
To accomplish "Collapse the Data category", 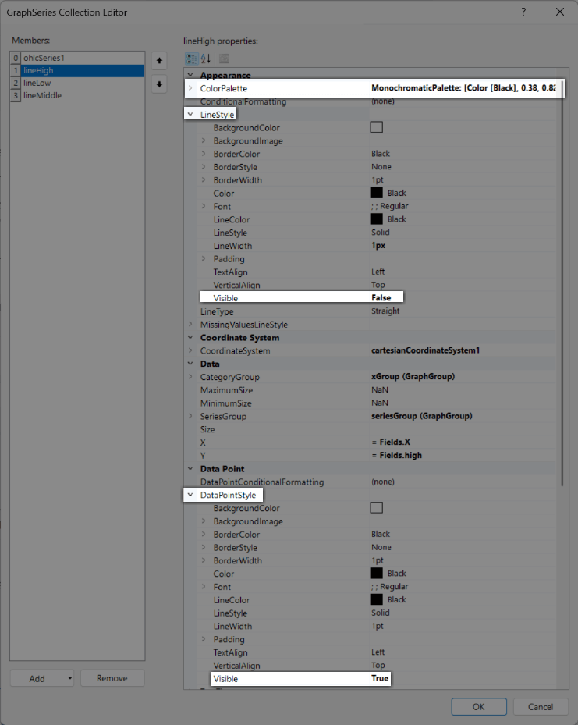I will 190,364.
